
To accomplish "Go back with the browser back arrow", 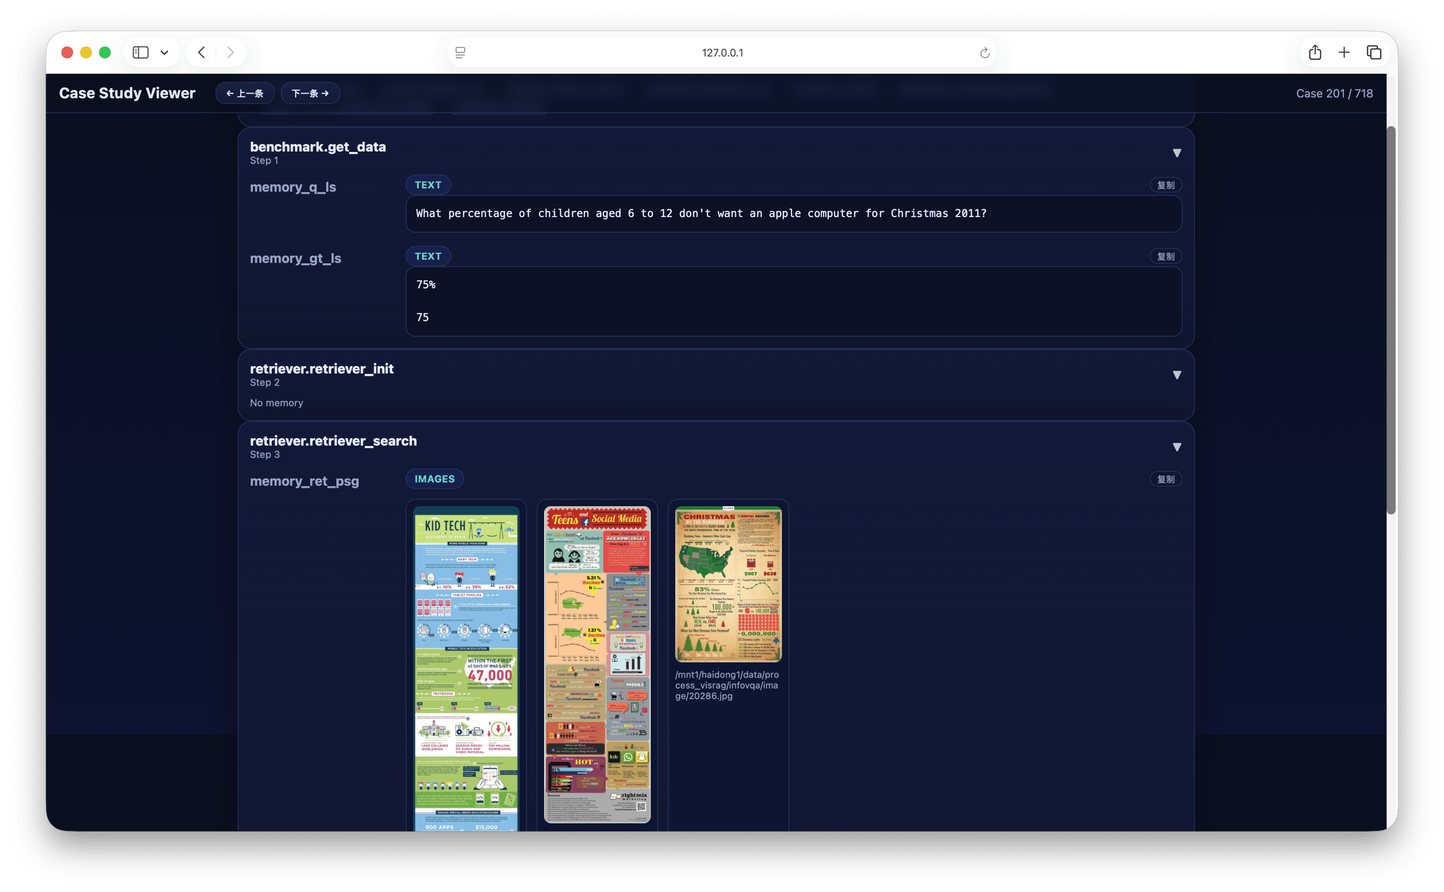I will coord(201,53).
